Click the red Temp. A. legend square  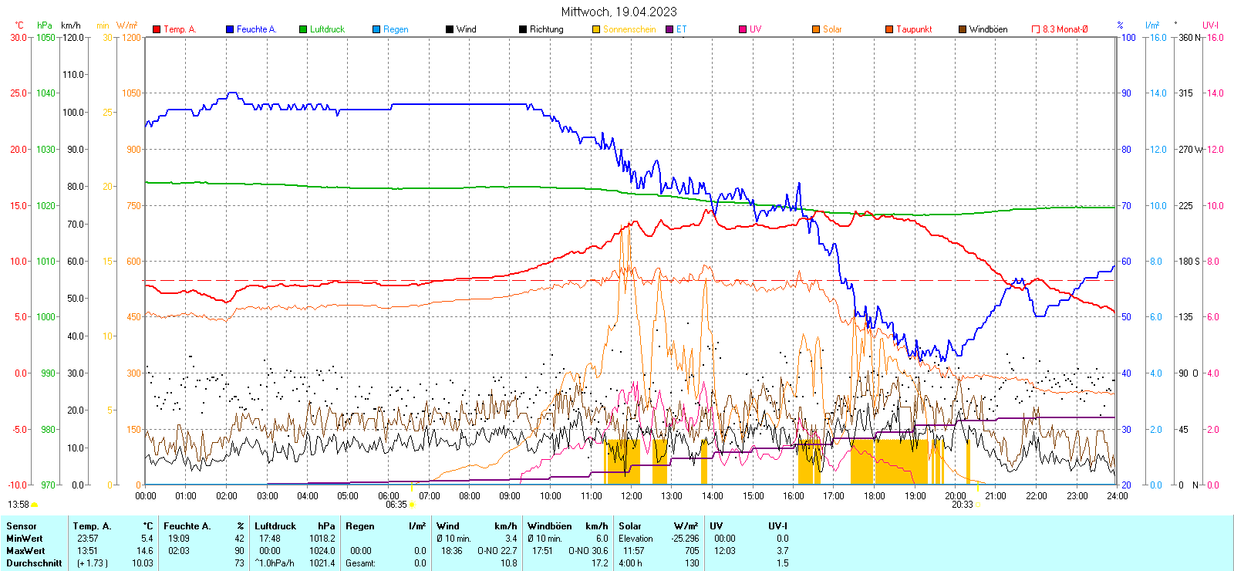(157, 29)
